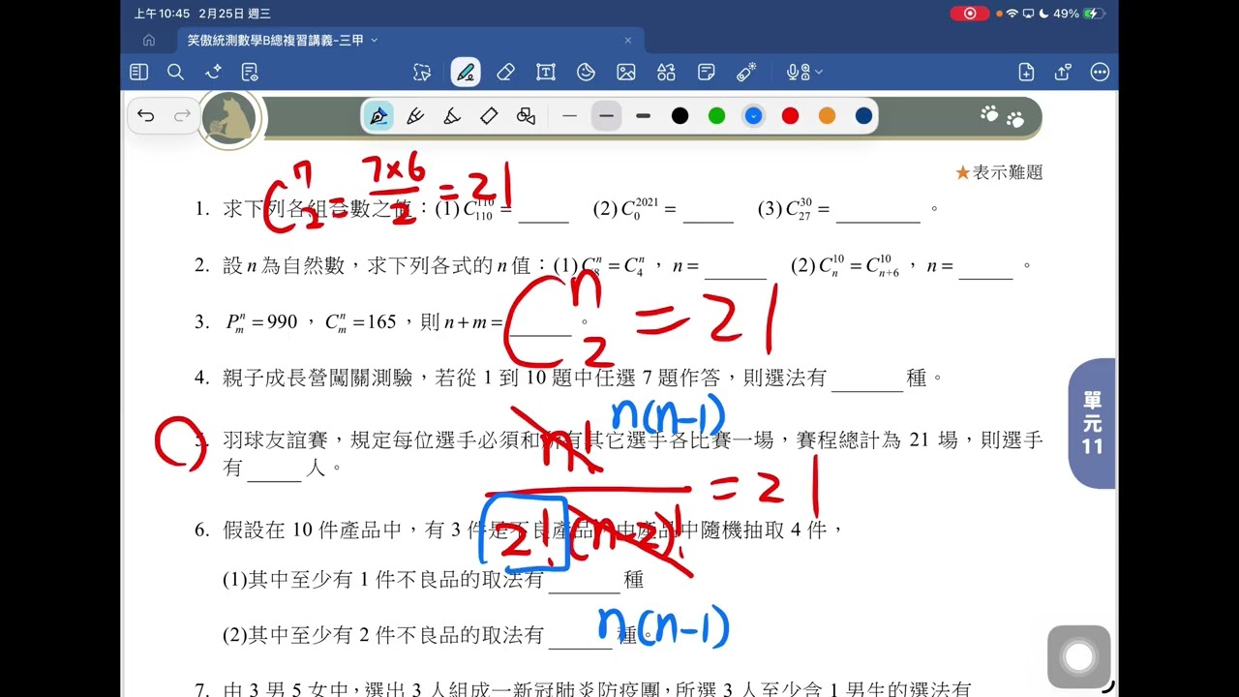This screenshot has width=1239, height=697.
Task: Redo the last undone stroke
Action: coord(182,116)
